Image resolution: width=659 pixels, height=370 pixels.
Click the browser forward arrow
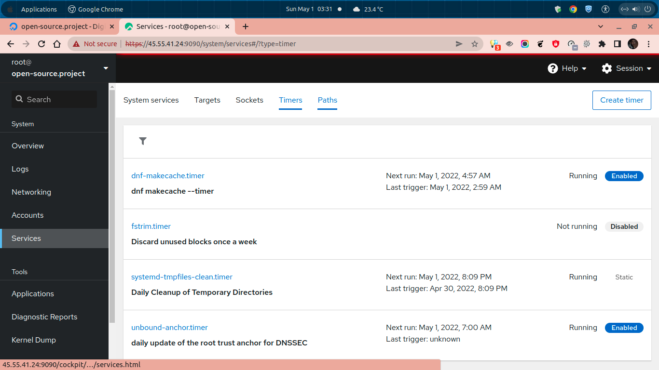26,44
